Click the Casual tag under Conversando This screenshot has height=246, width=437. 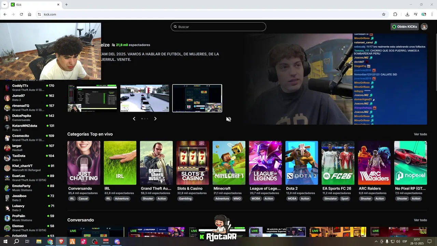(83, 199)
